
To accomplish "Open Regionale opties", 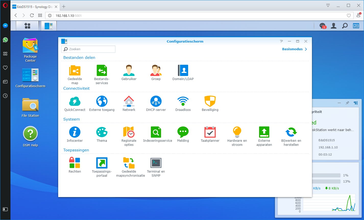I will (x=129, y=136).
